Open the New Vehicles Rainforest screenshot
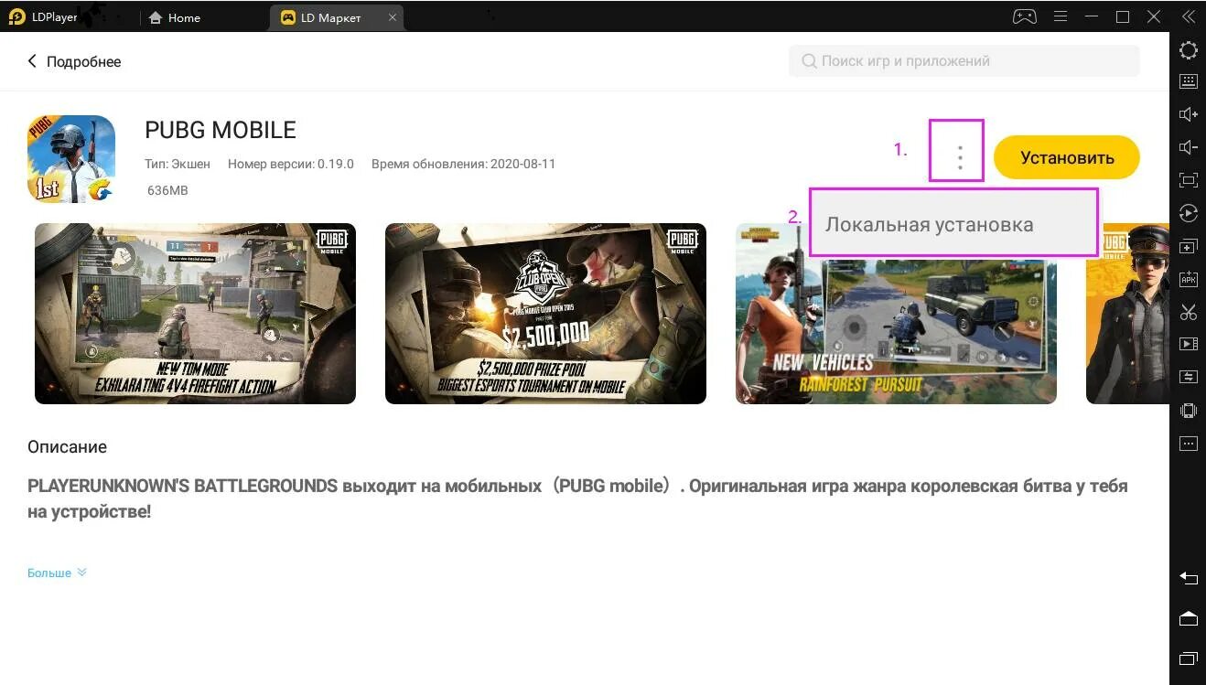Viewport: 1206px width, 685px height. (x=896, y=314)
